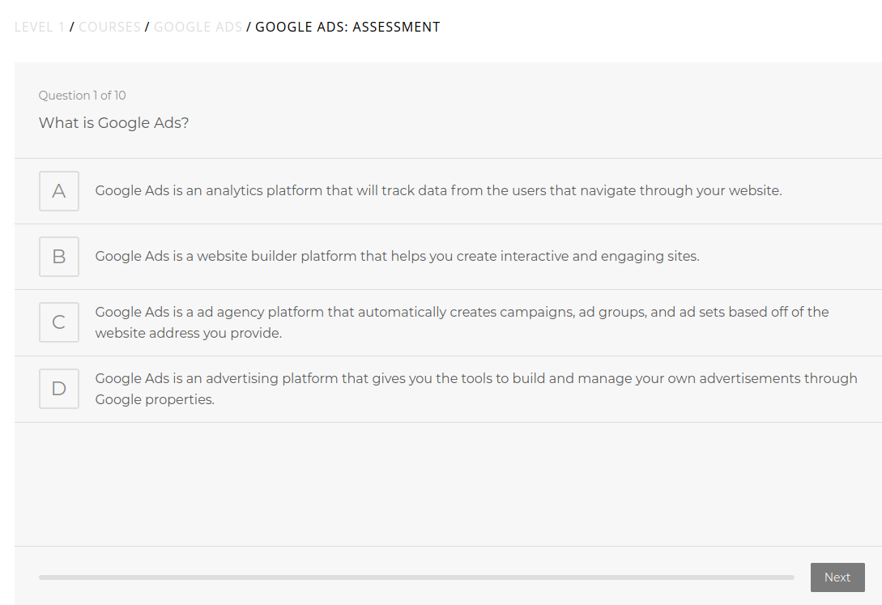The height and width of the screenshot is (605, 882).
Task: Select the advertising platform answer text
Action: pyautogui.click(x=476, y=379)
